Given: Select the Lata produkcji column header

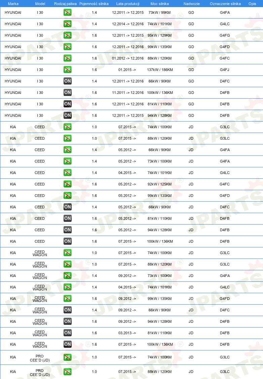Looking at the screenshot, I should tap(128, 4).
